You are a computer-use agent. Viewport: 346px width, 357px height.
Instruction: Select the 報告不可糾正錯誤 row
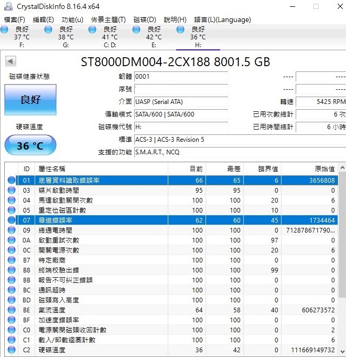tap(171, 280)
